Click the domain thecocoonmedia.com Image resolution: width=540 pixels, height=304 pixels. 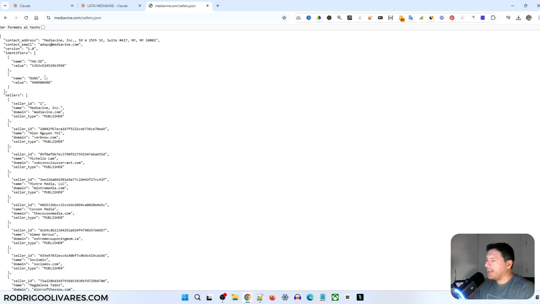pos(52,213)
